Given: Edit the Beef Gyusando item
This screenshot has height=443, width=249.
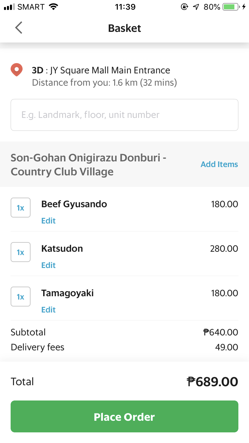Looking at the screenshot, I should tap(48, 221).
